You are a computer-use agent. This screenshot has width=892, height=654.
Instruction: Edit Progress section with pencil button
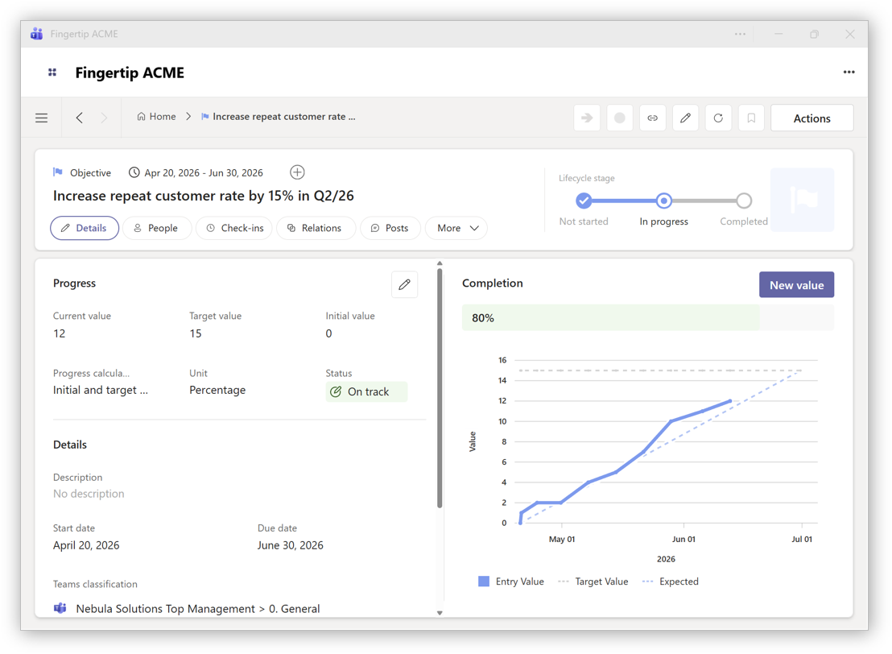pos(404,284)
